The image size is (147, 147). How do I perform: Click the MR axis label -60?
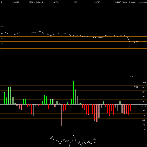tap(143, 120)
